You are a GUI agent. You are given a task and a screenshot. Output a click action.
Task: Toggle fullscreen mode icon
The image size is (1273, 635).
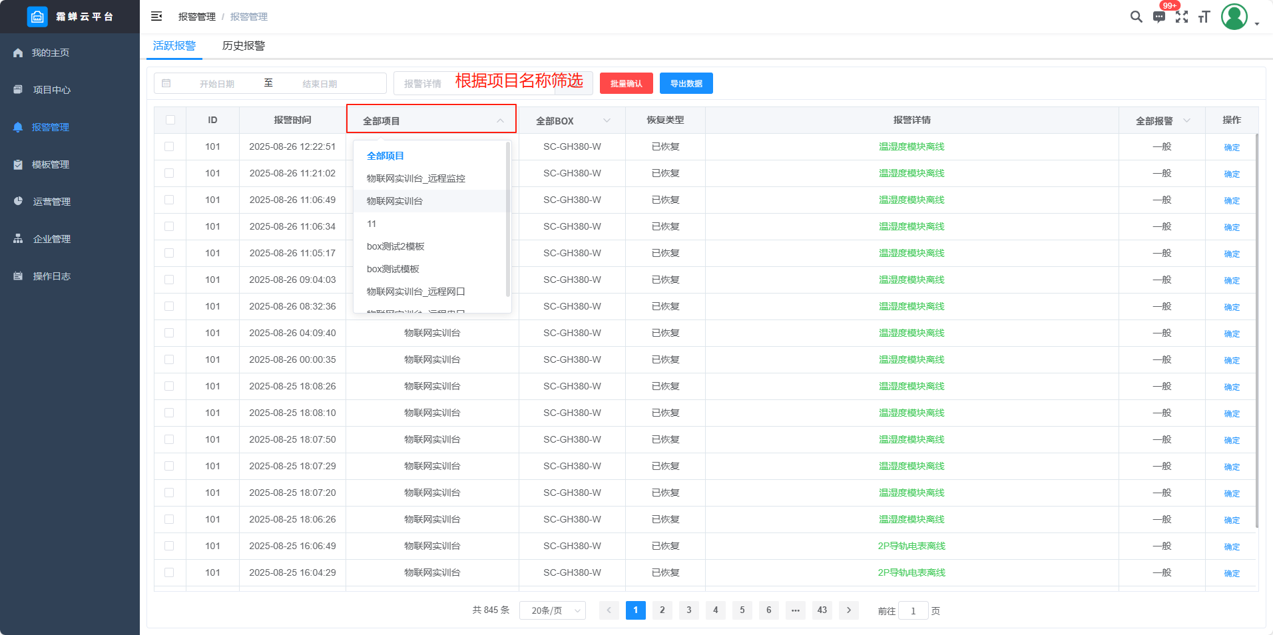click(x=1182, y=17)
